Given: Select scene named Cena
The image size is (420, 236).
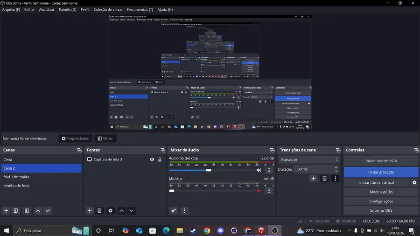Looking at the screenshot, I should (41, 160).
